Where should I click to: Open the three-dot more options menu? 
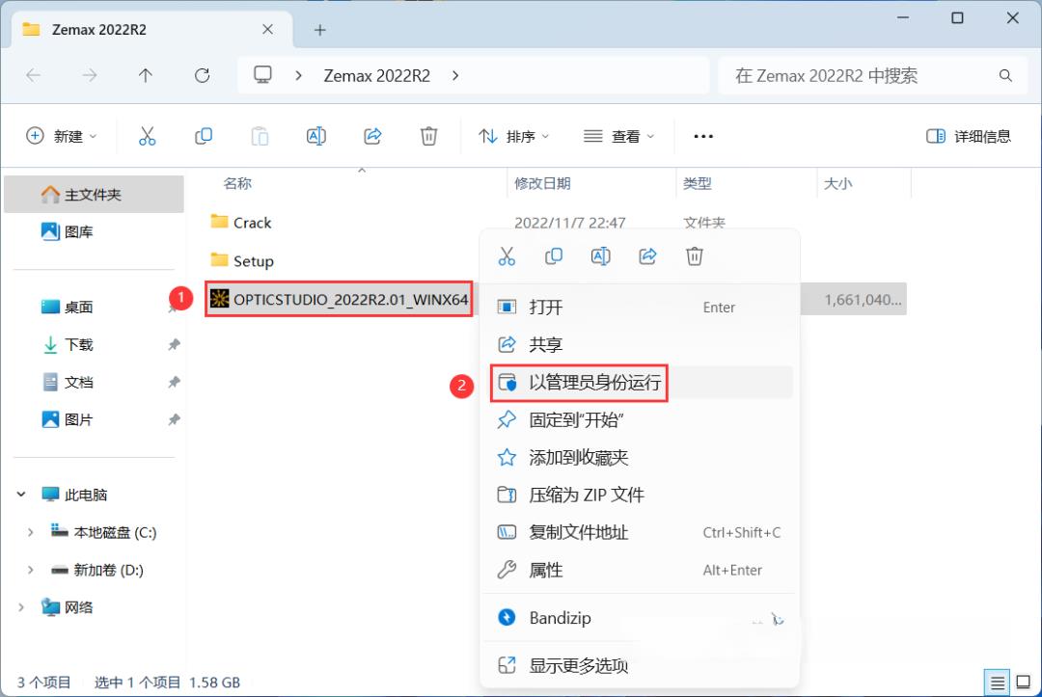pyautogui.click(x=703, y=136)
